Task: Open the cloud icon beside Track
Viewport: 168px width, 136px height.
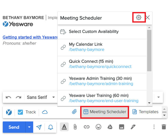Action: click(45, 112)
